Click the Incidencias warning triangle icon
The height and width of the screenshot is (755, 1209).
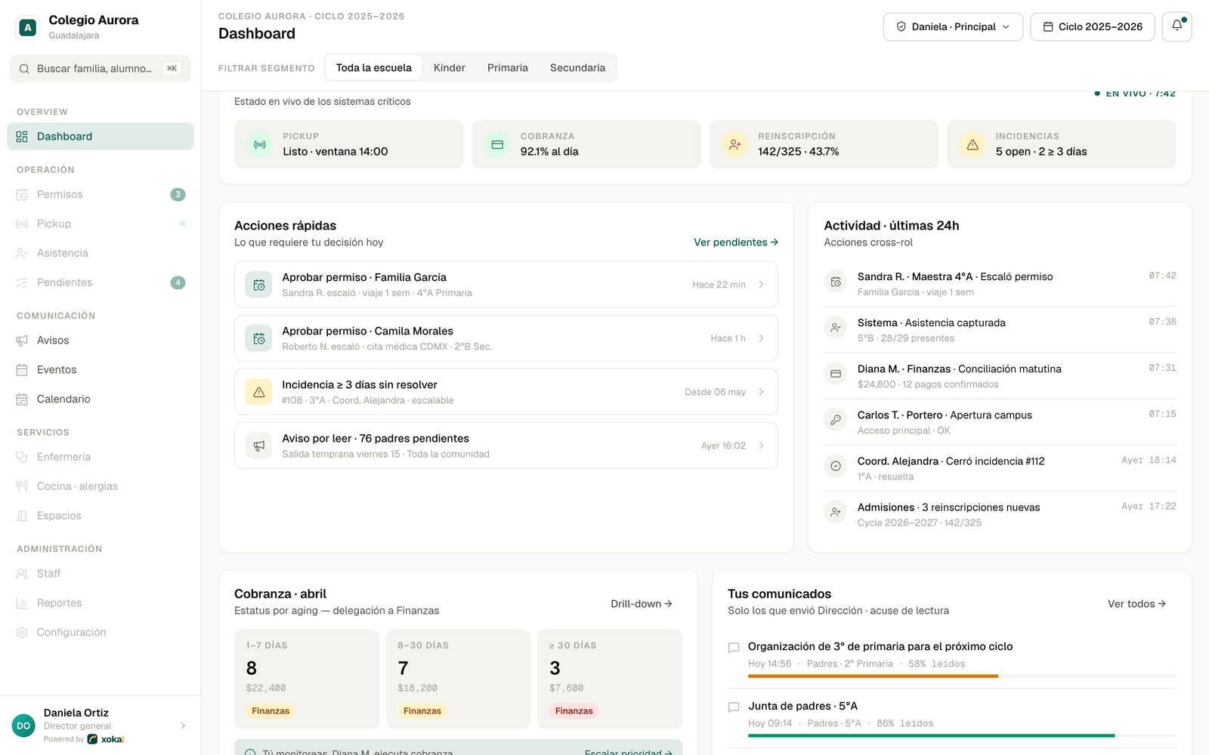point(972,144)
